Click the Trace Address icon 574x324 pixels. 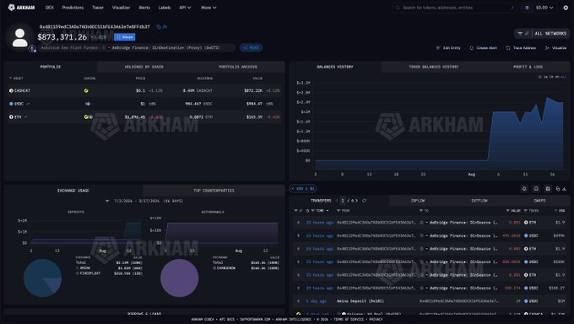pyautogui.click(x=508, y=48)
